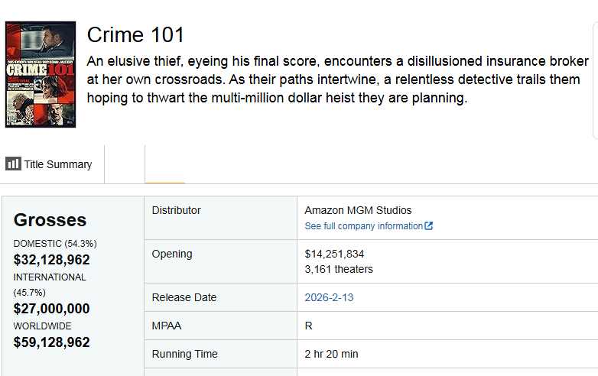Follow the 2026-2-13 release date link
The width and height of the screenshot is (598, 376).
point(329,297)
